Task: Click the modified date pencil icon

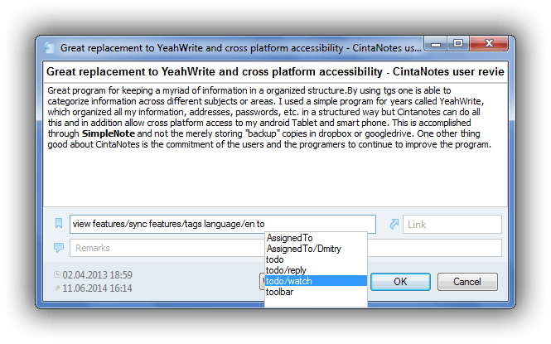Action: click(58, 288)
